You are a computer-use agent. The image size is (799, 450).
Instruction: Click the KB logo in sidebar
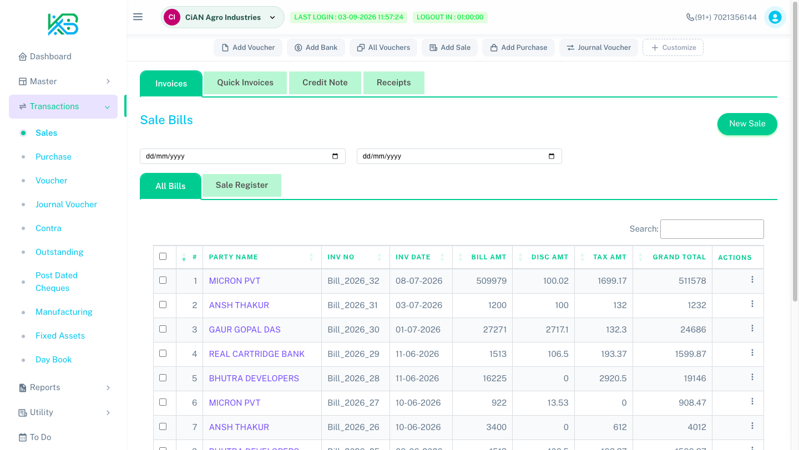pyautogui.click(x=63, y=24)
